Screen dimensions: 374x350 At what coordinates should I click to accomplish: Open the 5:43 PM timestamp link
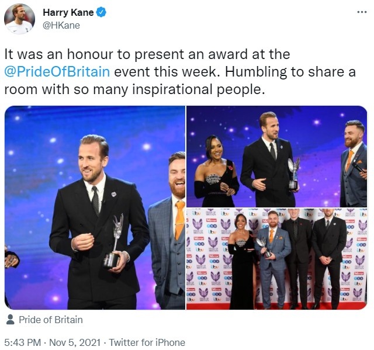point(23,342)
